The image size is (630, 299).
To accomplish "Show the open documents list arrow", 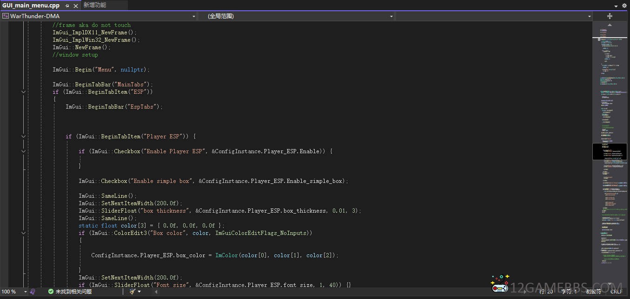I will pos(617,6).
